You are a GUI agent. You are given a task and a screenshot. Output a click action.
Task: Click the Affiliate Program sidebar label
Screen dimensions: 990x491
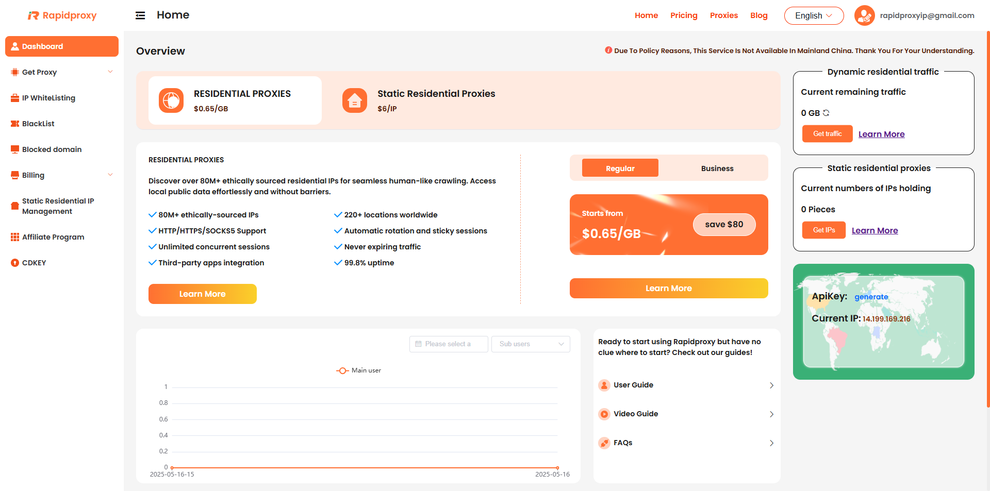coord(53,237)
